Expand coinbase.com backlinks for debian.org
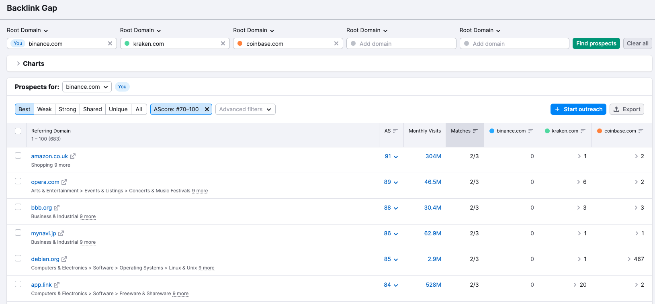 point(629,259)
